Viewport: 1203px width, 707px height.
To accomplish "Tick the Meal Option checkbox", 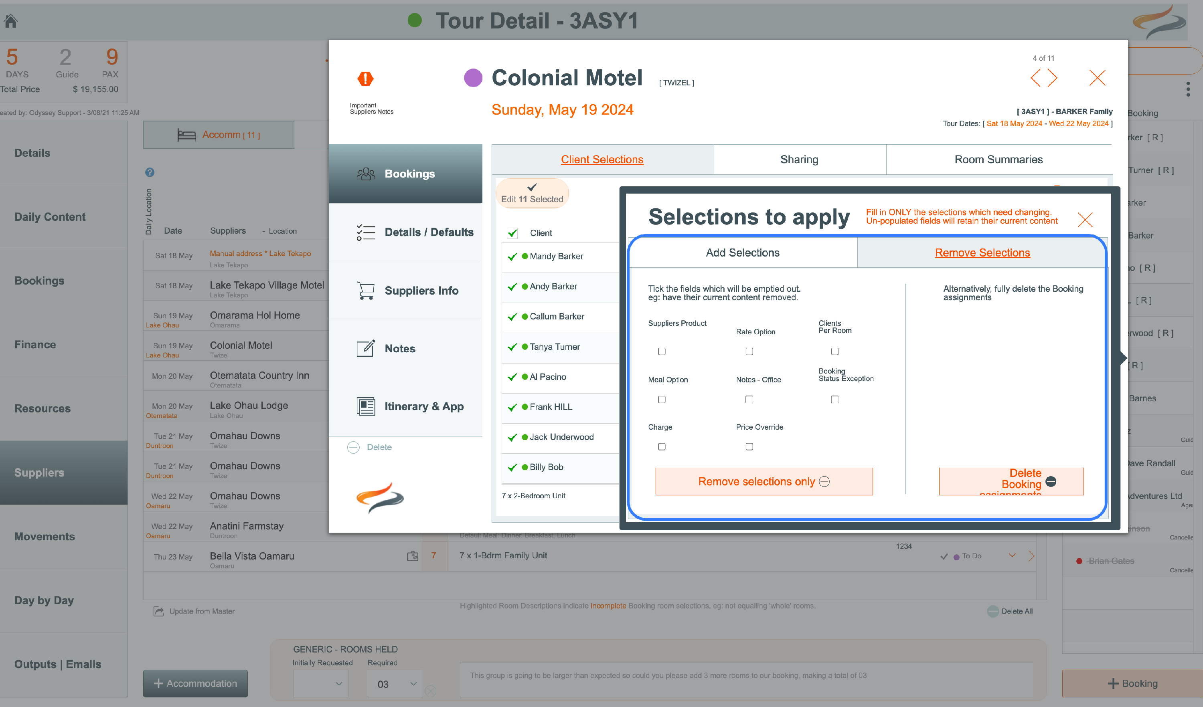I will 661,399.
